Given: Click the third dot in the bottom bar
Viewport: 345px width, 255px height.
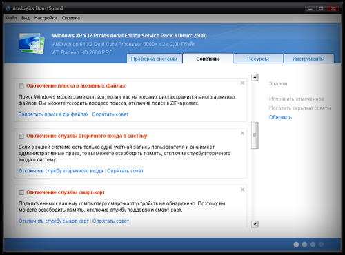Looking at the screenshot, I should [313, 245].
